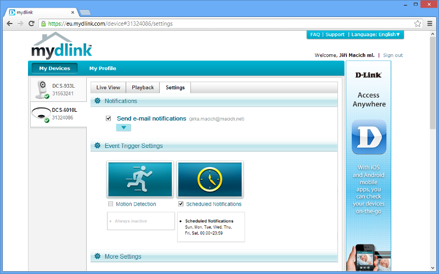Uncheck the Scheduled Notifications checkbox
Viewport: 439px width, 274px height.
(x=181, y=204)
